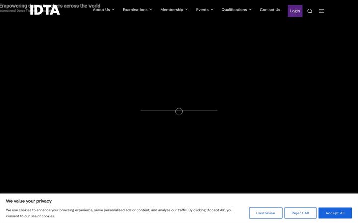Expand the Qualifications chevron
This screenshot has width=358, height=223.
[250, 9]
